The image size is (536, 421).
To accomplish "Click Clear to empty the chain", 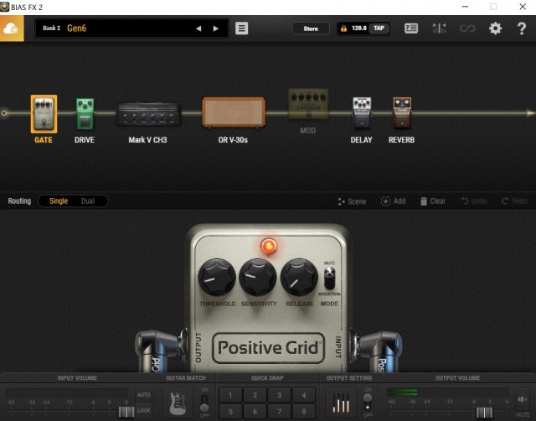I will pyautogui.click(x=433, y=201).
